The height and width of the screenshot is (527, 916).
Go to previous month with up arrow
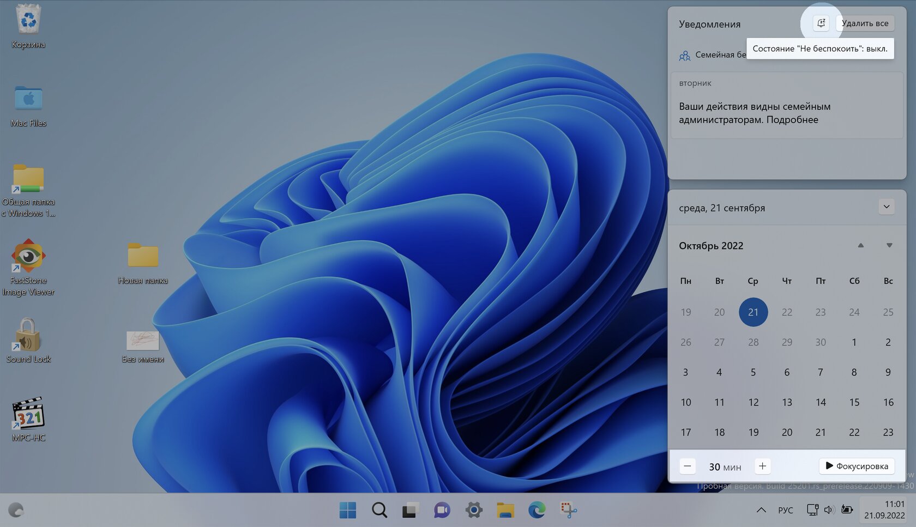pyautogui.click(x=860, y=245)
